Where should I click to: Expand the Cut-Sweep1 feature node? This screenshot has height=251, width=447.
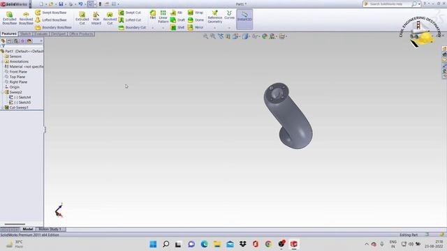pos(2,107)
